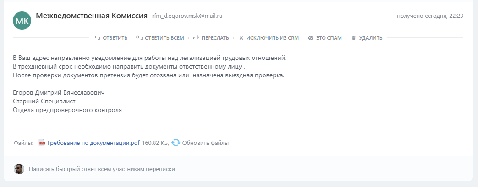Click the spam circle icon
Image resolution: width=478 pixels, height=187 pixels.
310,38
